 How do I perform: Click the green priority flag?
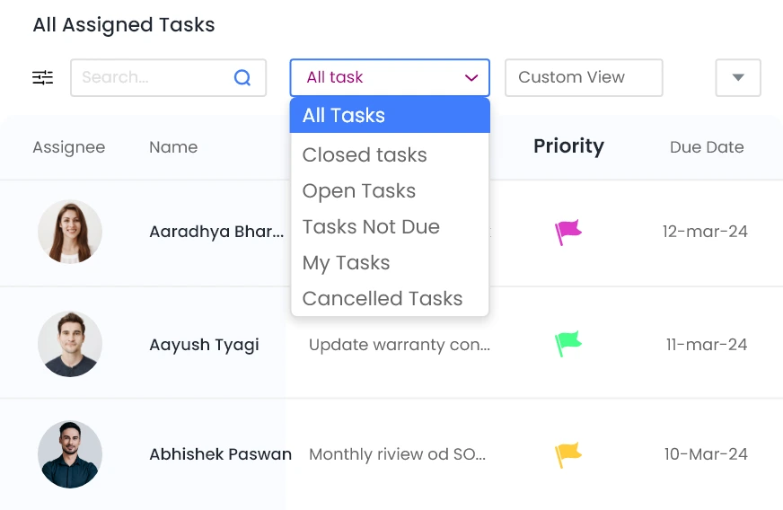coord(567,344)
